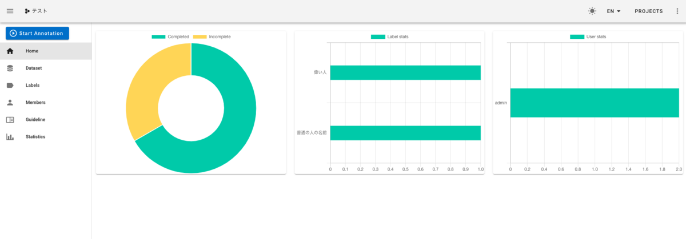Toggle the light/dark theme sun icon

(x=592, y=11)
